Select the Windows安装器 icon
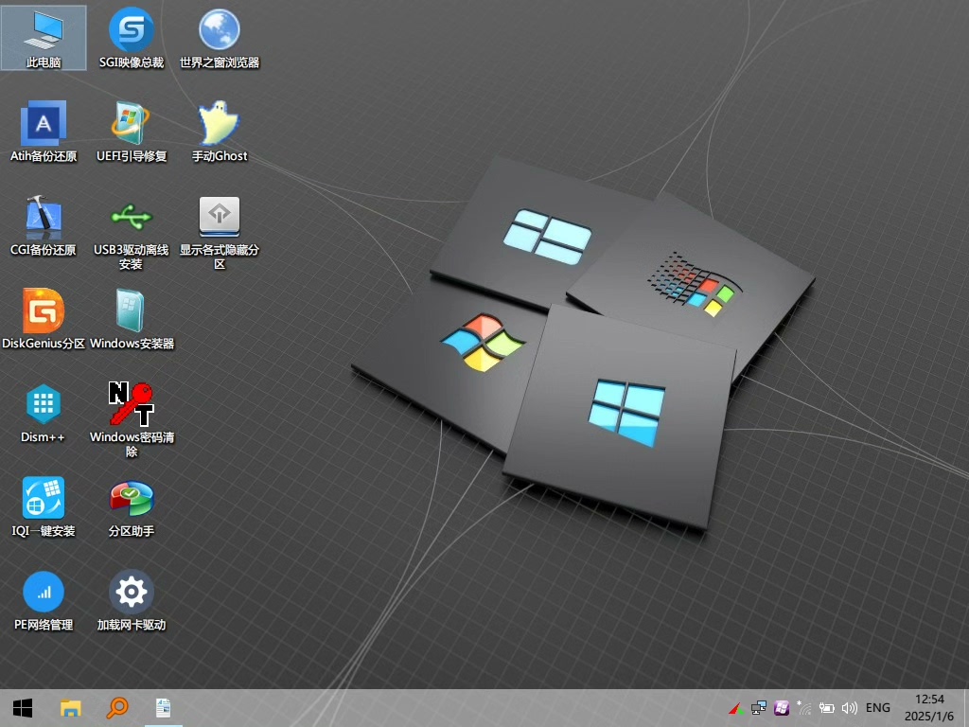 [131, 310]
